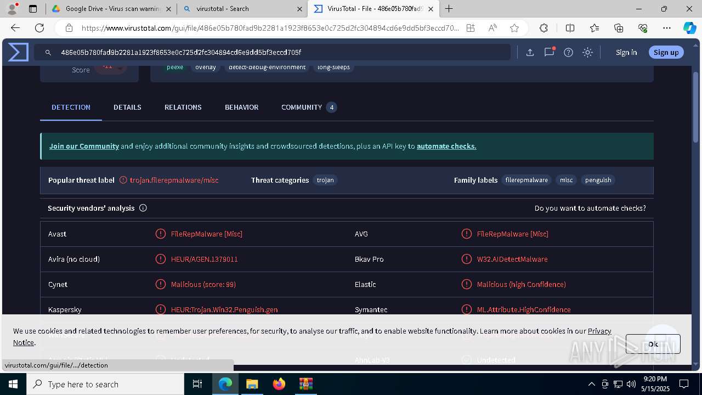This screenshot has height=395, width=702.
Task: Toggle the light/dark theme icon
Action: 587,52
